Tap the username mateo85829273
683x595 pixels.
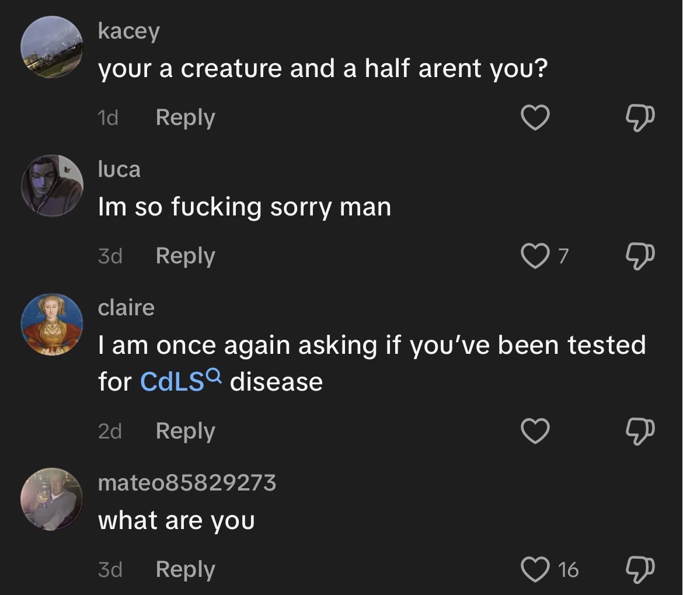(187, 483)
